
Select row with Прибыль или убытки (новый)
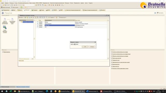[x=72, y=24]
